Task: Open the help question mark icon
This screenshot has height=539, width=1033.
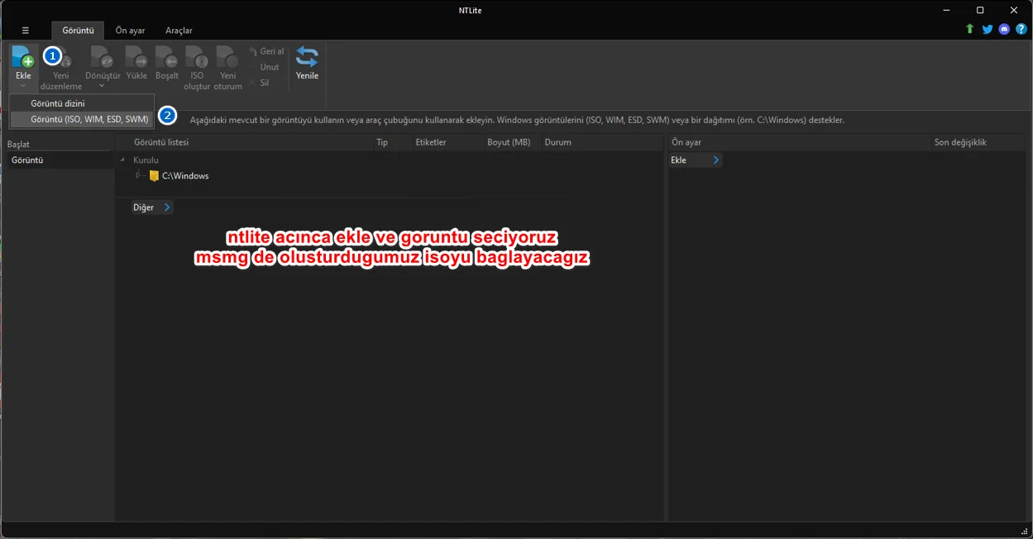Action: (x=1021, y=29)
